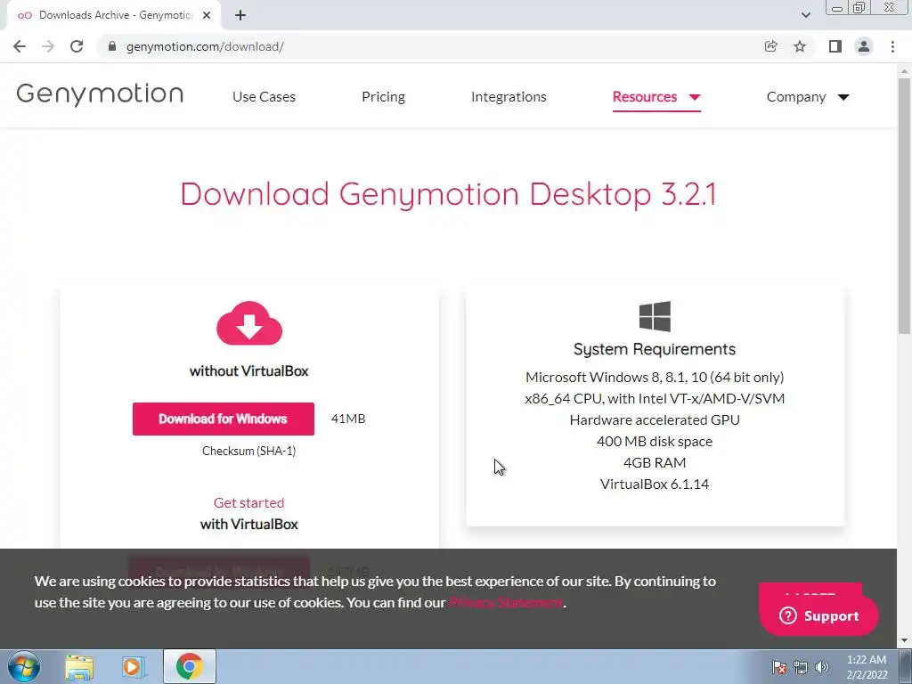Open the Integrations menu item
Screen dimensions: 912x684
(x=509, y=96)
